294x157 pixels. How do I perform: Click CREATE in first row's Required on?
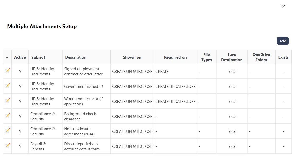click(162, 72)
